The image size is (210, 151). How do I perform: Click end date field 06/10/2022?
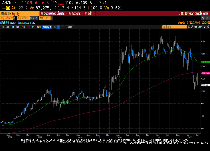(23, 18)
